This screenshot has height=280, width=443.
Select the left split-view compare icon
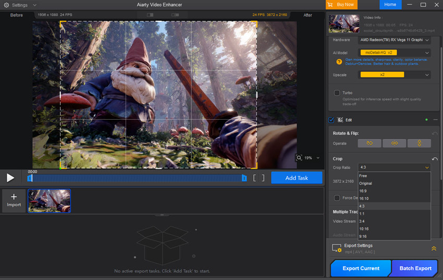(150, 15)
